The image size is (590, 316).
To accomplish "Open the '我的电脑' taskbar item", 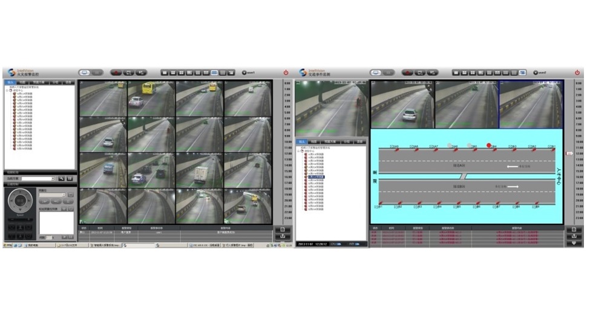I will tap(40, 245).
